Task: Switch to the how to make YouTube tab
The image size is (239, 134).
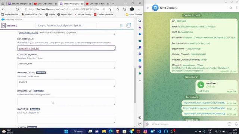Action: [97, 4]
